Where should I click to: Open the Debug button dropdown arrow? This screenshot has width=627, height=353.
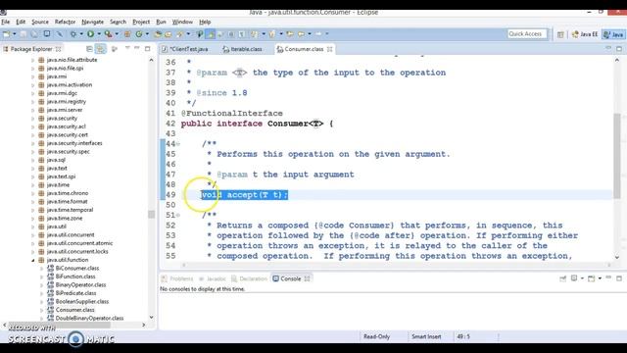(80, 34)
